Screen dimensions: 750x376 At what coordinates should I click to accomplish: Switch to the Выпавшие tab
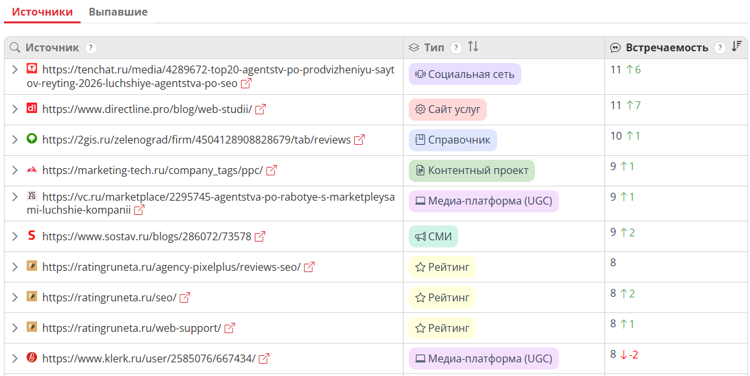(x=118, y=12)
